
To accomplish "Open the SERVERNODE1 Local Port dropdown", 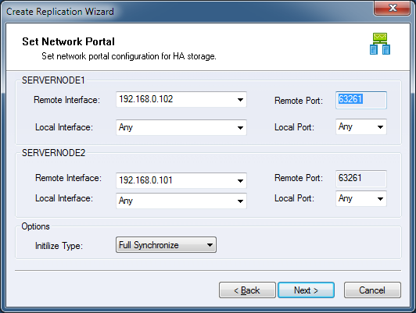I will [361, 127].
